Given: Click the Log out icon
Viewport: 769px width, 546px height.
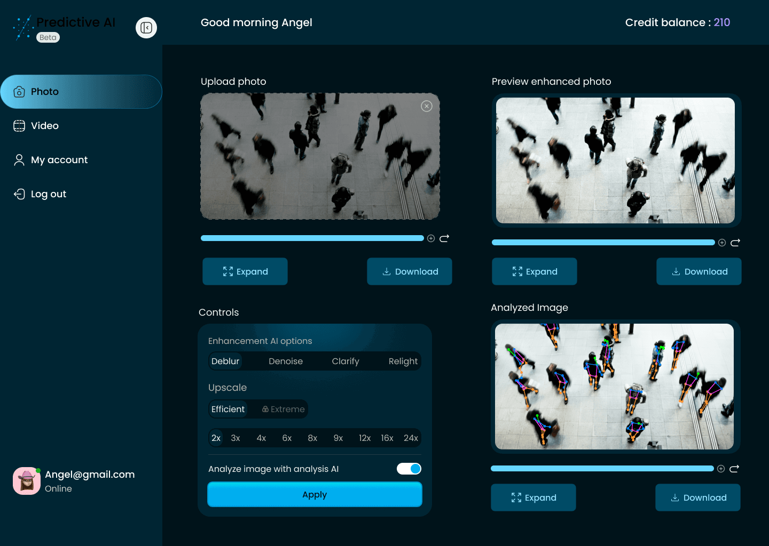Looking at the screenshot, I should [19, 194].
